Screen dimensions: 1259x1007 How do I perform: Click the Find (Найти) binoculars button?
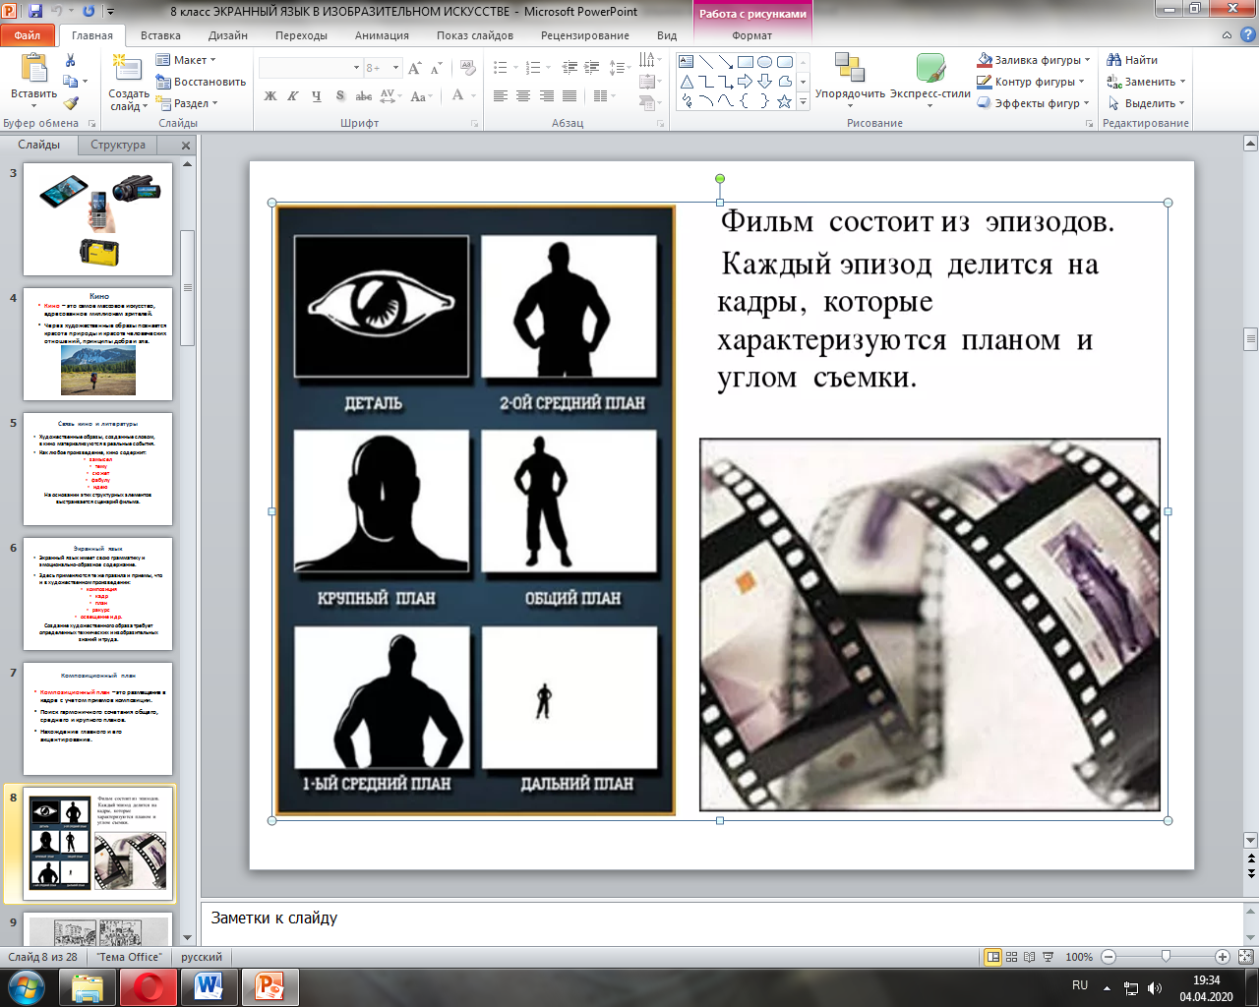point(1132,60)
